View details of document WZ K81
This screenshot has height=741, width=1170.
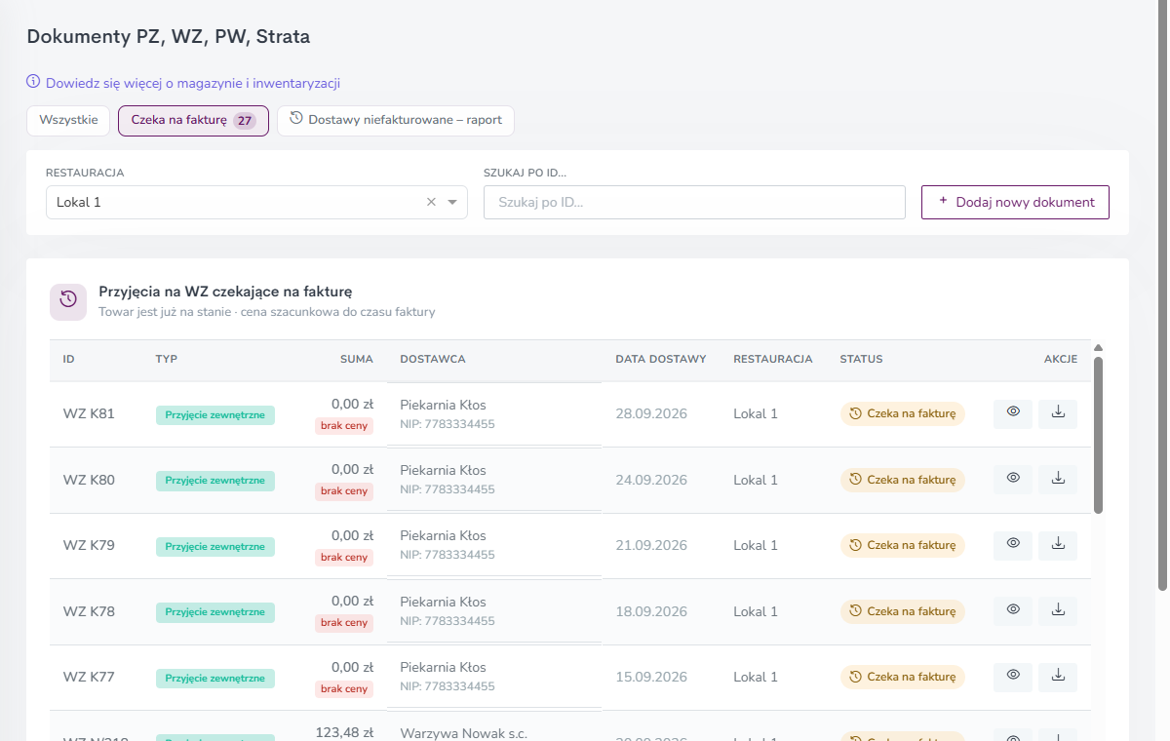point(1013,413)
